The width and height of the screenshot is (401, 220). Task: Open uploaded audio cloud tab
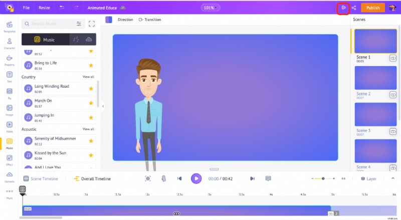pyautogui.click(x=89, y=40)
